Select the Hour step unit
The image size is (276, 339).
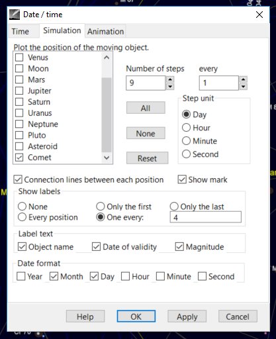click(x=186, y=128)
